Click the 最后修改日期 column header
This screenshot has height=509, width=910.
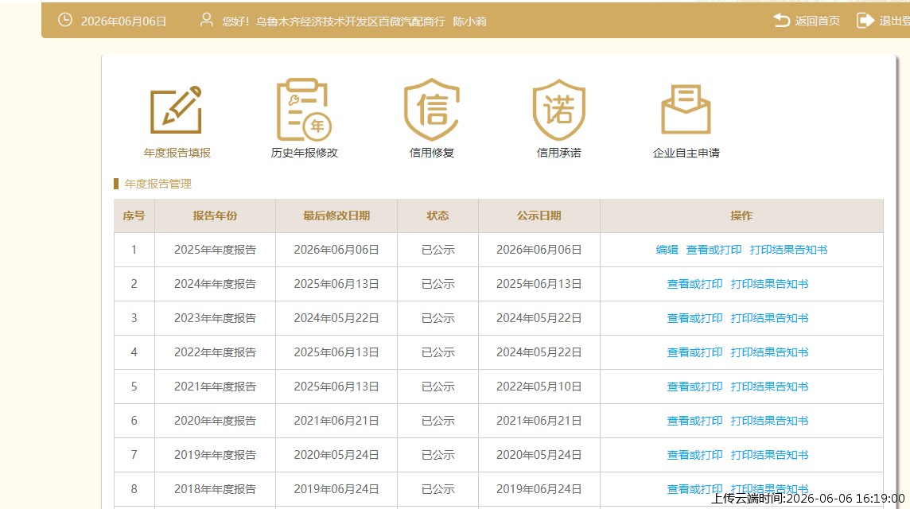pyautogui.click(x=336, y=216)
